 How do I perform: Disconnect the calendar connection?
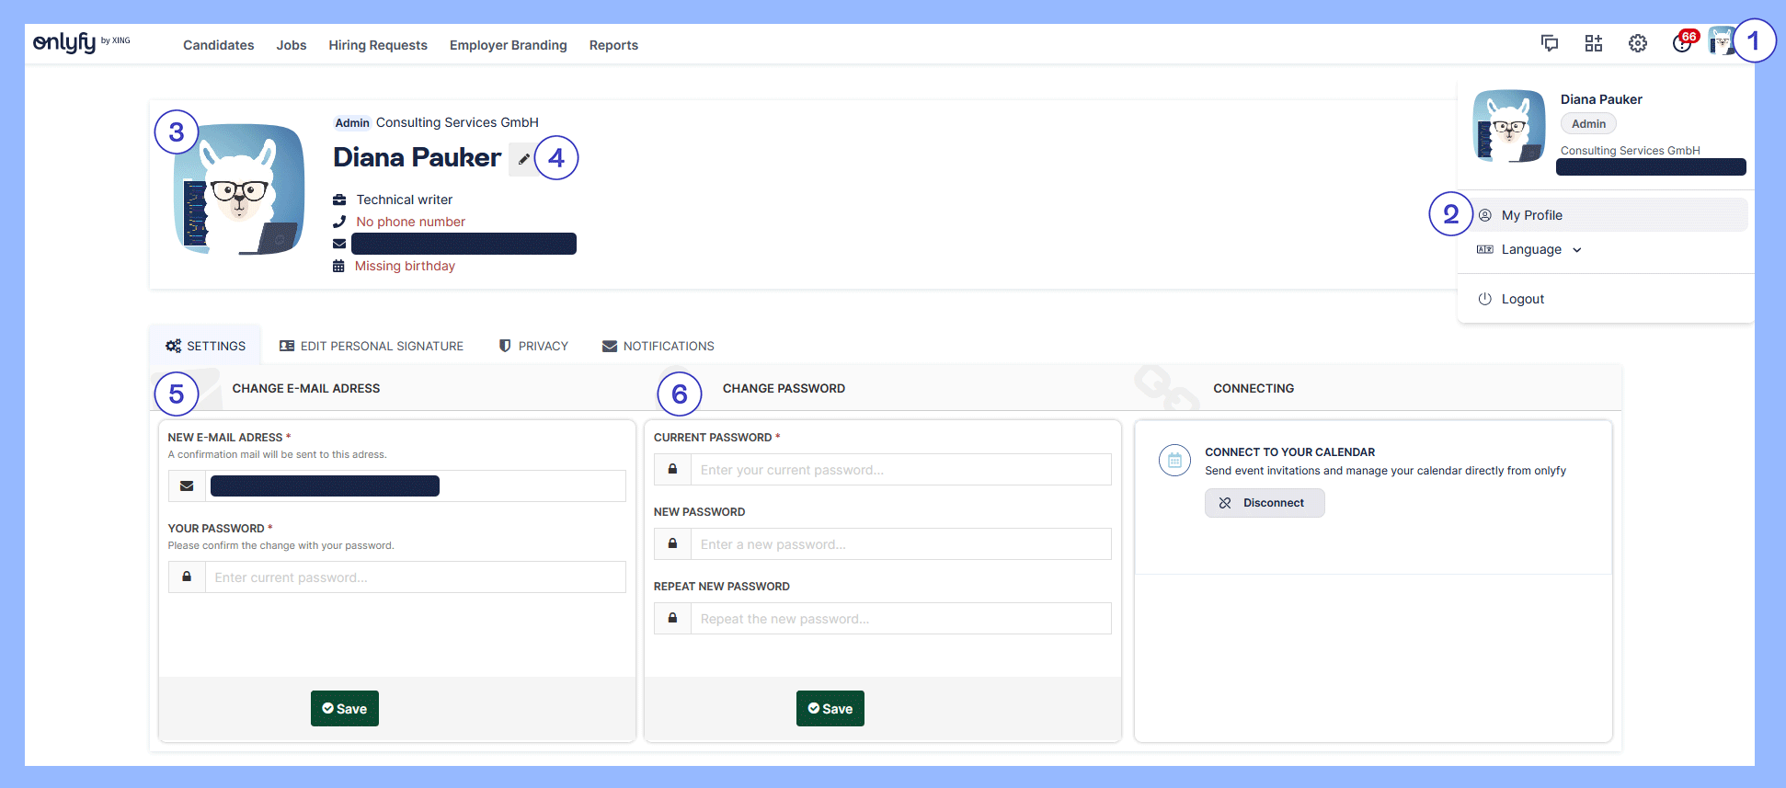(x=1265, y=503)
